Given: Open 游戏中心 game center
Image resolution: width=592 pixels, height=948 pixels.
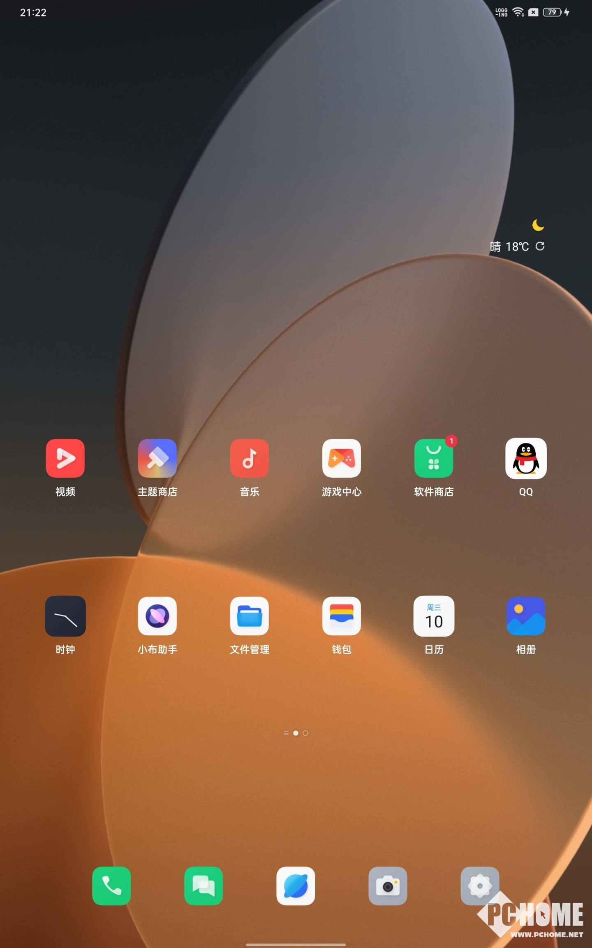Looking at the screenshot, I should click(341, 458).
